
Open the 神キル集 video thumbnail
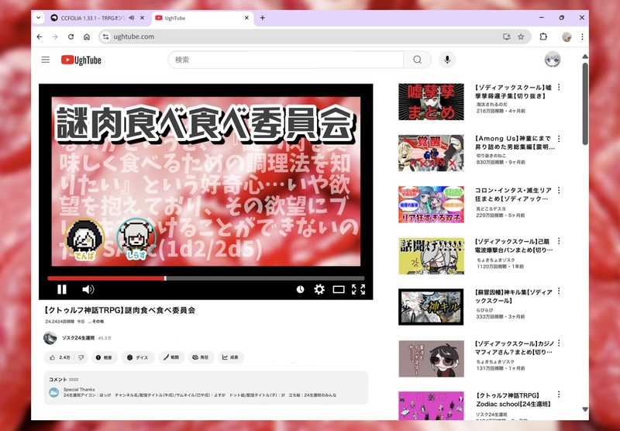pyautogui.click(x=431, y=307)
